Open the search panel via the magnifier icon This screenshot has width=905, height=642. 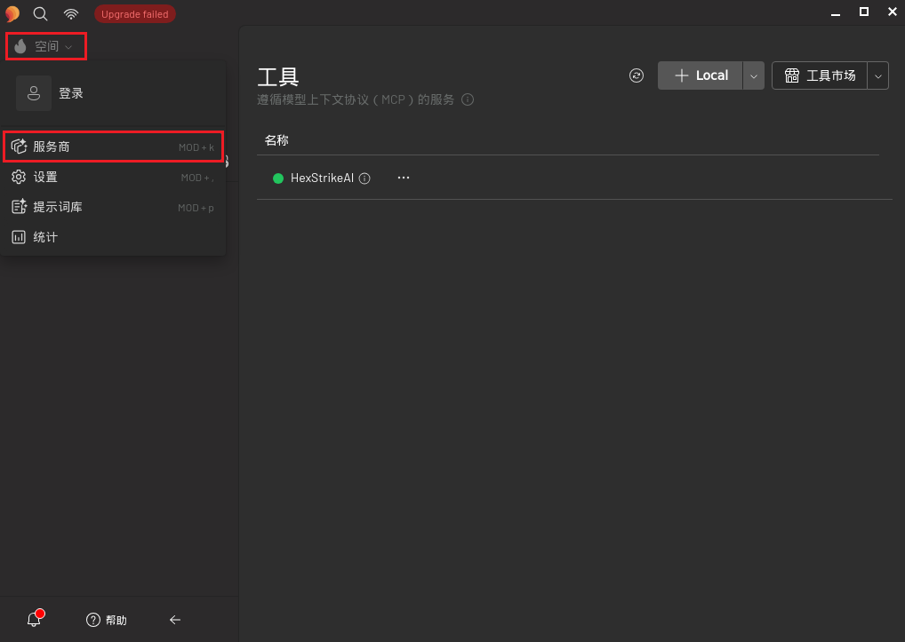tap(40, 13)
